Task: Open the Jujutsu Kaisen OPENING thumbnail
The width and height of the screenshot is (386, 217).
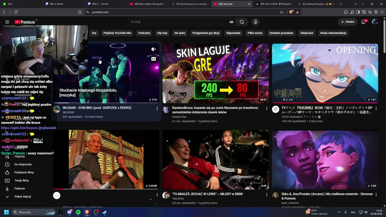Action: pyautogui.click(x=325, y=73)
